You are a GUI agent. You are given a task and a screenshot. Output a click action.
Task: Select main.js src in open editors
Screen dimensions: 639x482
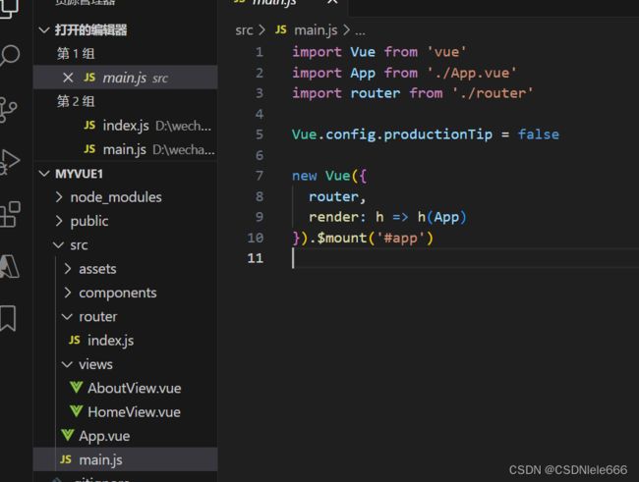coord(125,78)
